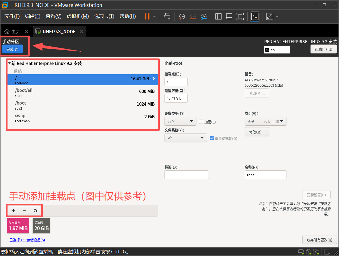The image size is (339, 256).
Task: Click the 放弃所有更改(D) button
Action: point(319,240)
